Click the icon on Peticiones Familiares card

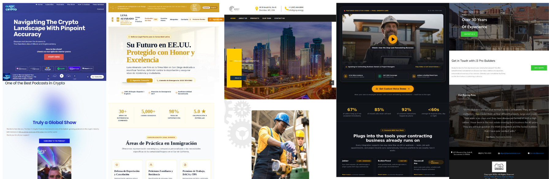click(x=151, y=165)
